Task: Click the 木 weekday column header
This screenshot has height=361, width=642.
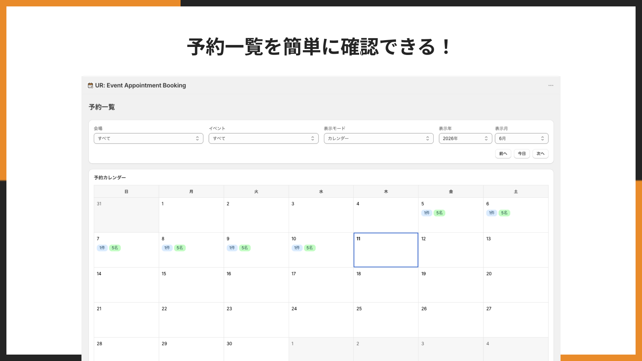Action: tap(386, 191)
